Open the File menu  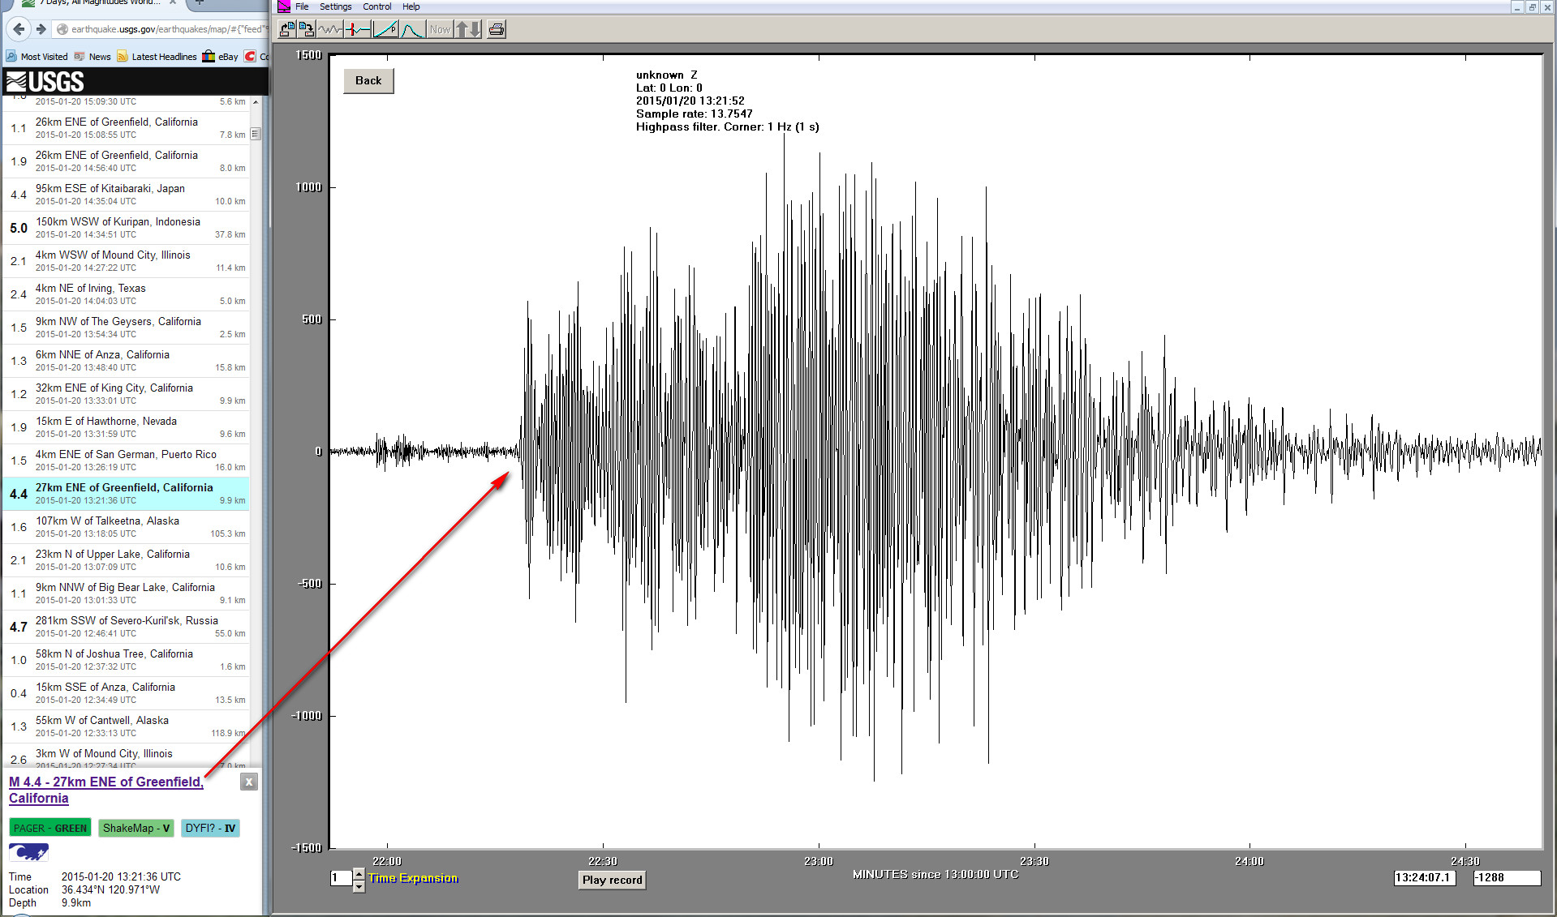(302, 6)
